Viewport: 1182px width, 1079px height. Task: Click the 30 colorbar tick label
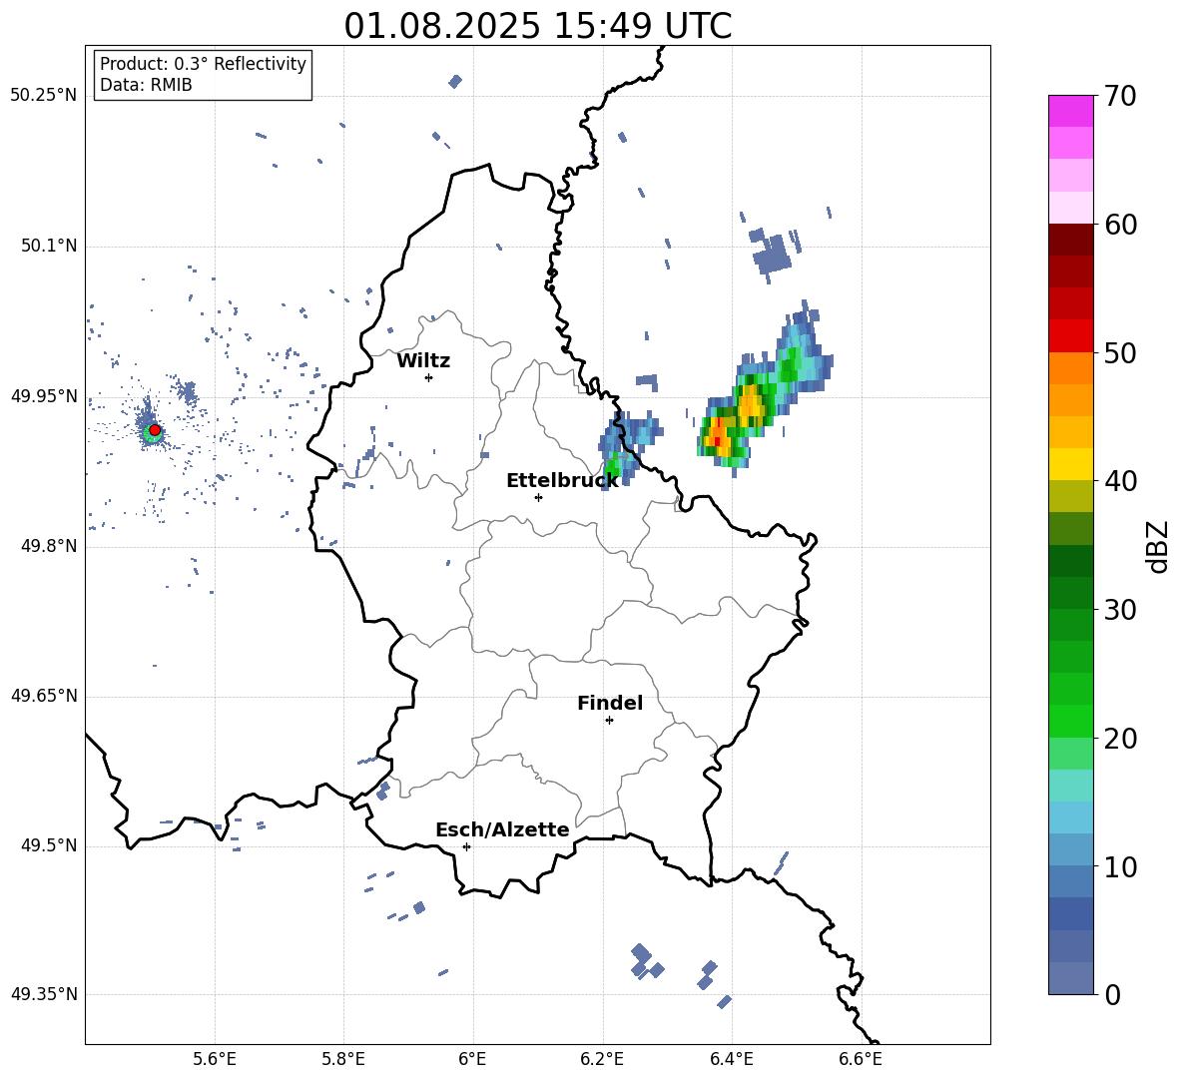(1120, 610)
